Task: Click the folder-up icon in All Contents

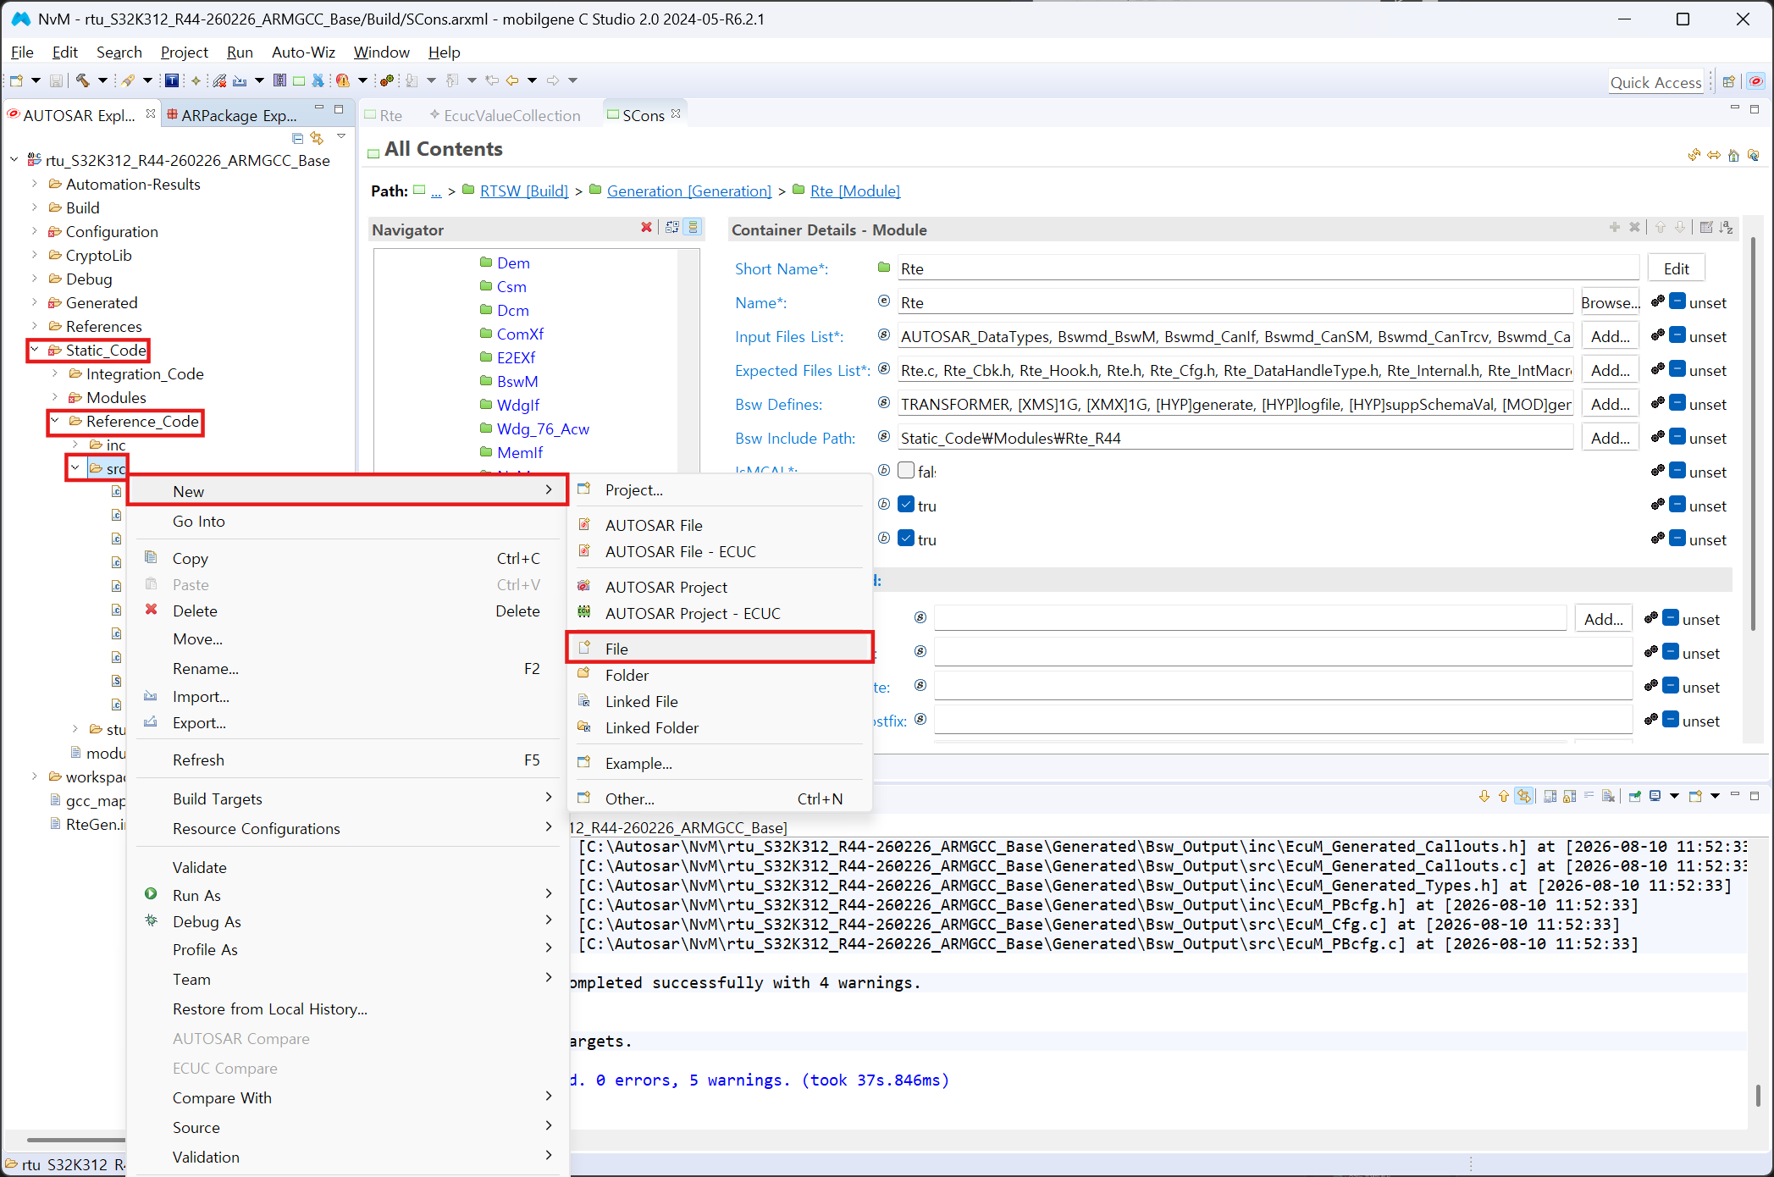Action: tap(1754, 155)
